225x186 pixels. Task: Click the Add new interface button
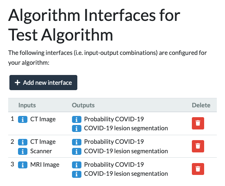43,82
